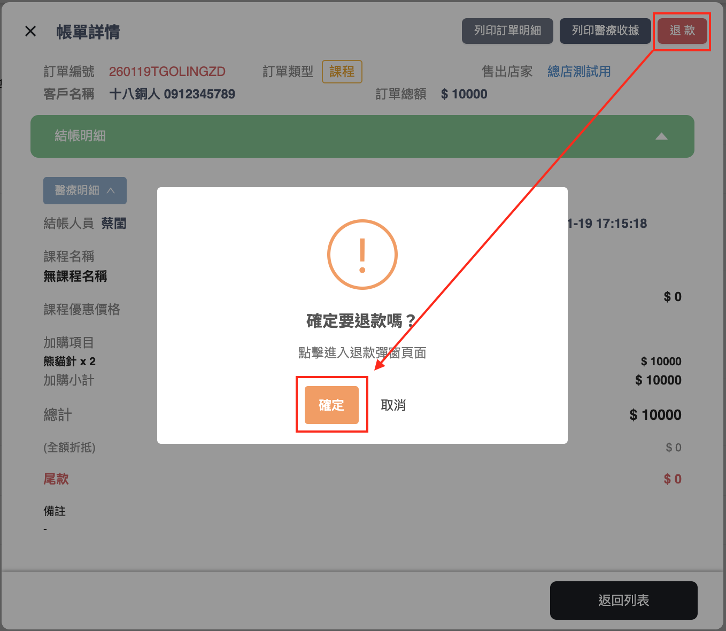Confirm the refund with 確定 button

331,405
